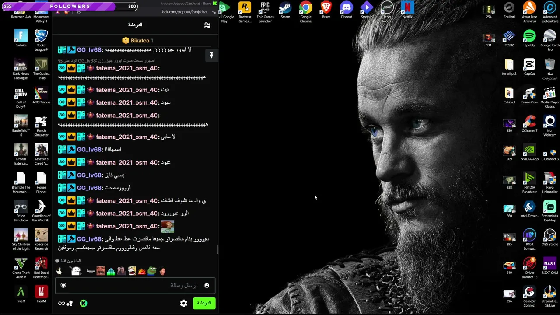Screen dimensions: 560x315
Task: Pick the green pyramid emote
Action: (x=111, y=271)
